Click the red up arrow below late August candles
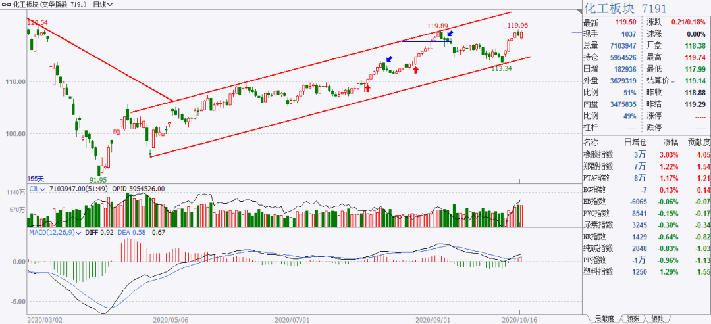The height and width of the screenshot is (324, 711). 415,69
